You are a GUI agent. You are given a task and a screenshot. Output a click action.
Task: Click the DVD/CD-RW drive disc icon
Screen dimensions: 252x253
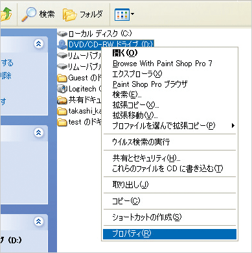coord(62,44)
